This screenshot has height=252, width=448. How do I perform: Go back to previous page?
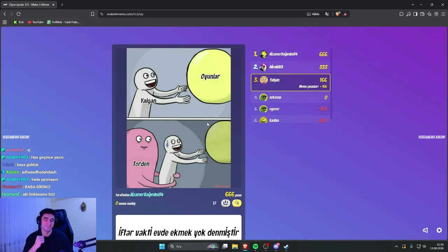(5, 14)
